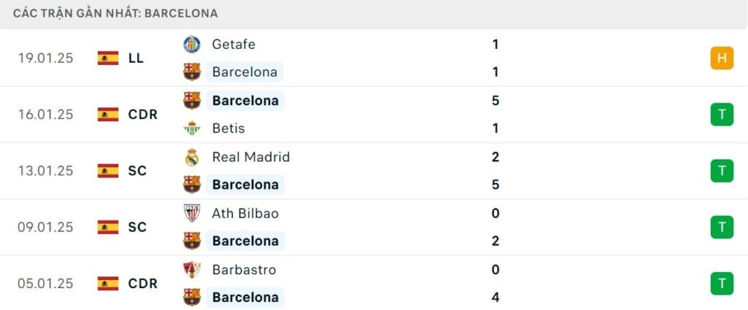The height and width of the screenshot is (310, 748).
Task: Click green T badge for Real Madrid match
Action: pos(722,170)
